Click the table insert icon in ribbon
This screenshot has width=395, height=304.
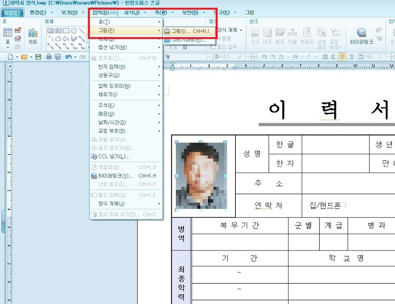point(7,33)
